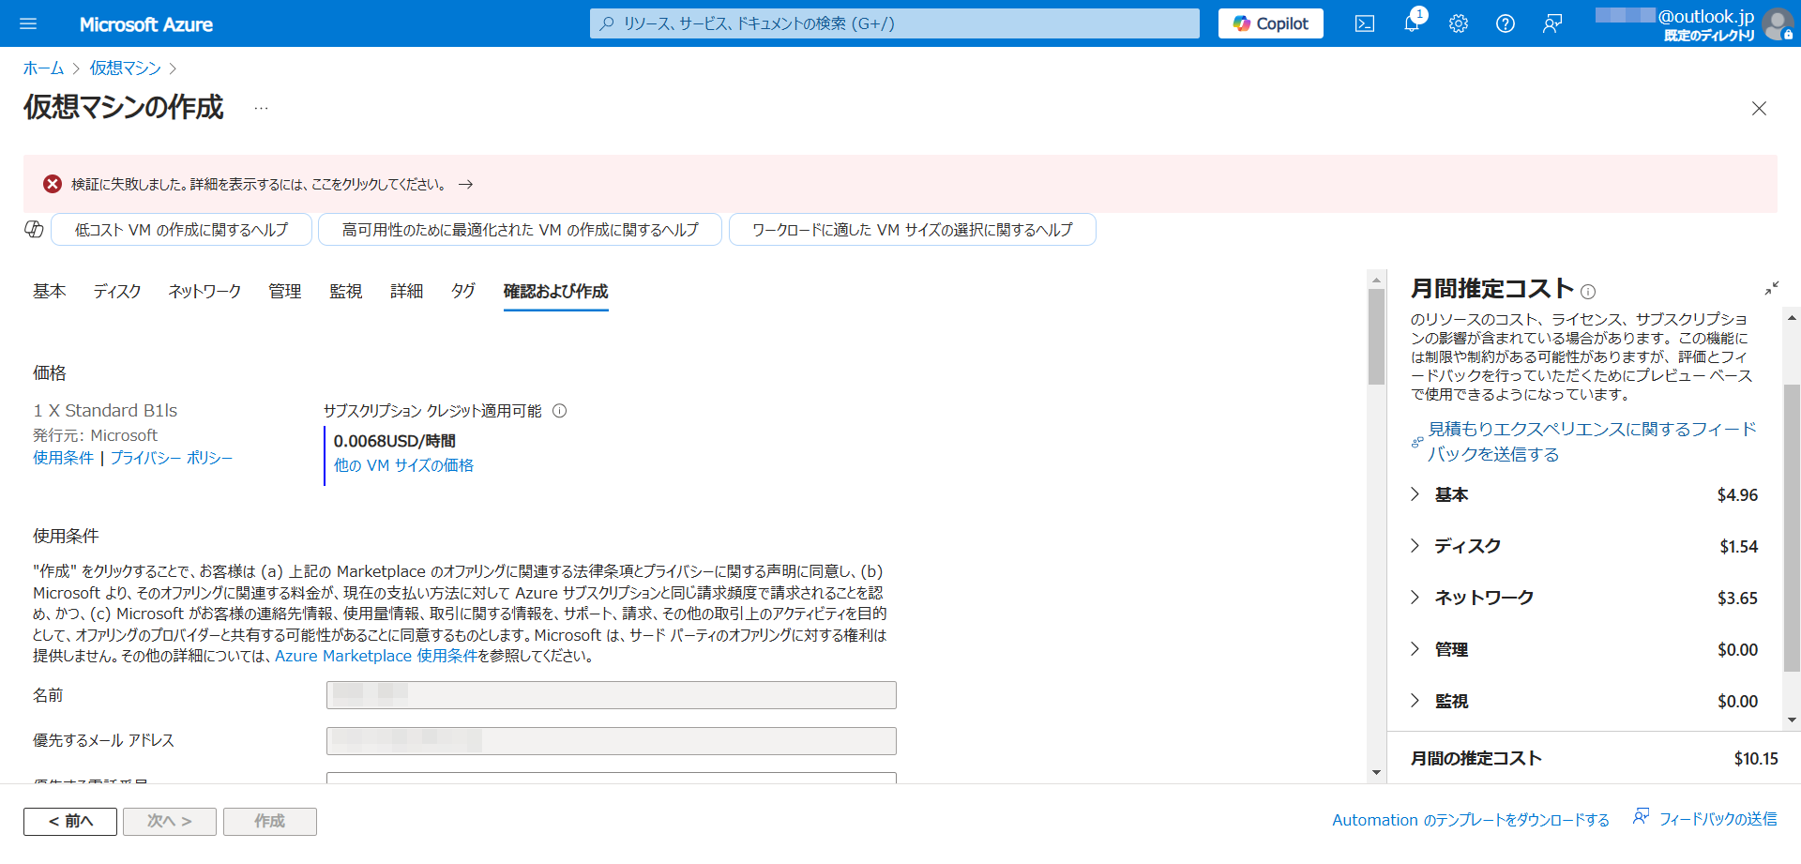Click the feedback icon in top bar
The image size is (1801, 864).
(1552, 23)
